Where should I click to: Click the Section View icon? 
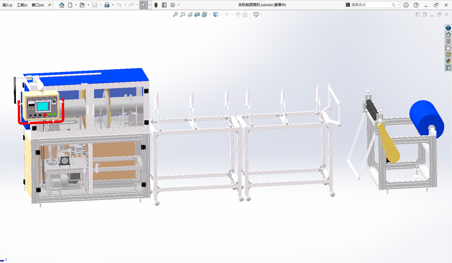point(197,15)
